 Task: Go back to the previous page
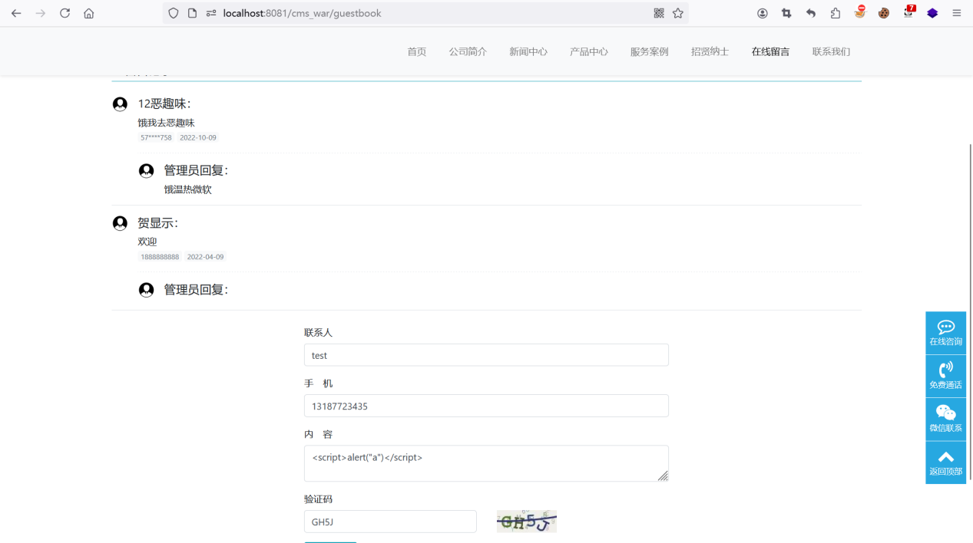point(16,13)
